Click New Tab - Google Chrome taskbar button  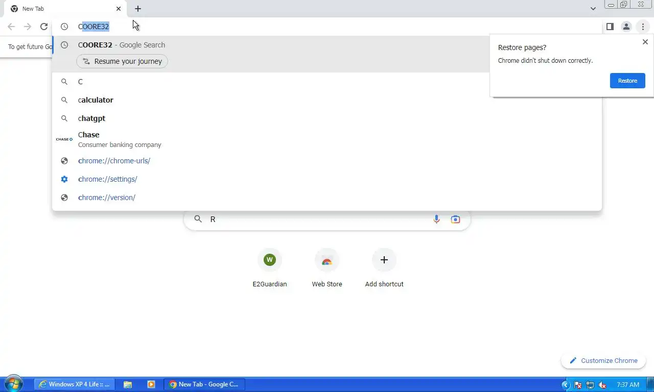click(204, 384)
